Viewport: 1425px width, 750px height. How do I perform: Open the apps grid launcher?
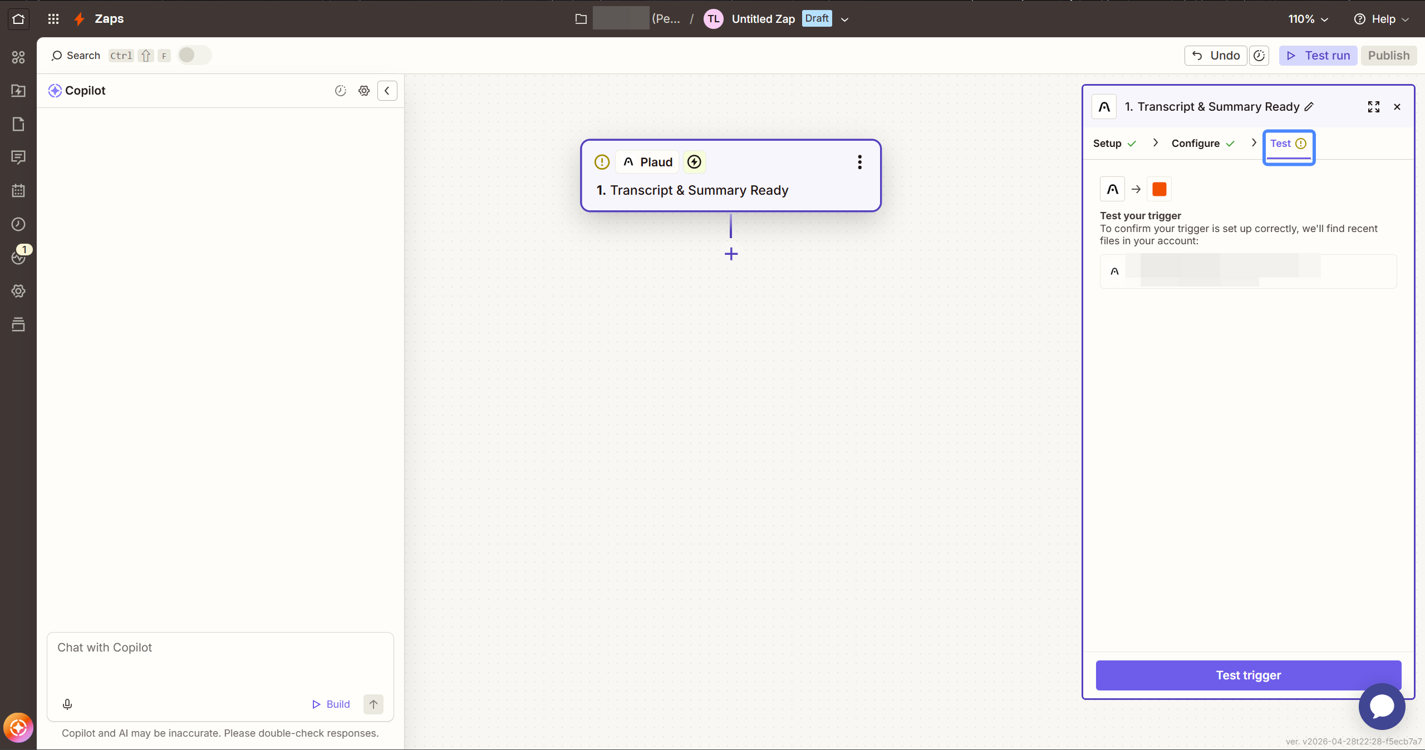(x=53, y=19)
